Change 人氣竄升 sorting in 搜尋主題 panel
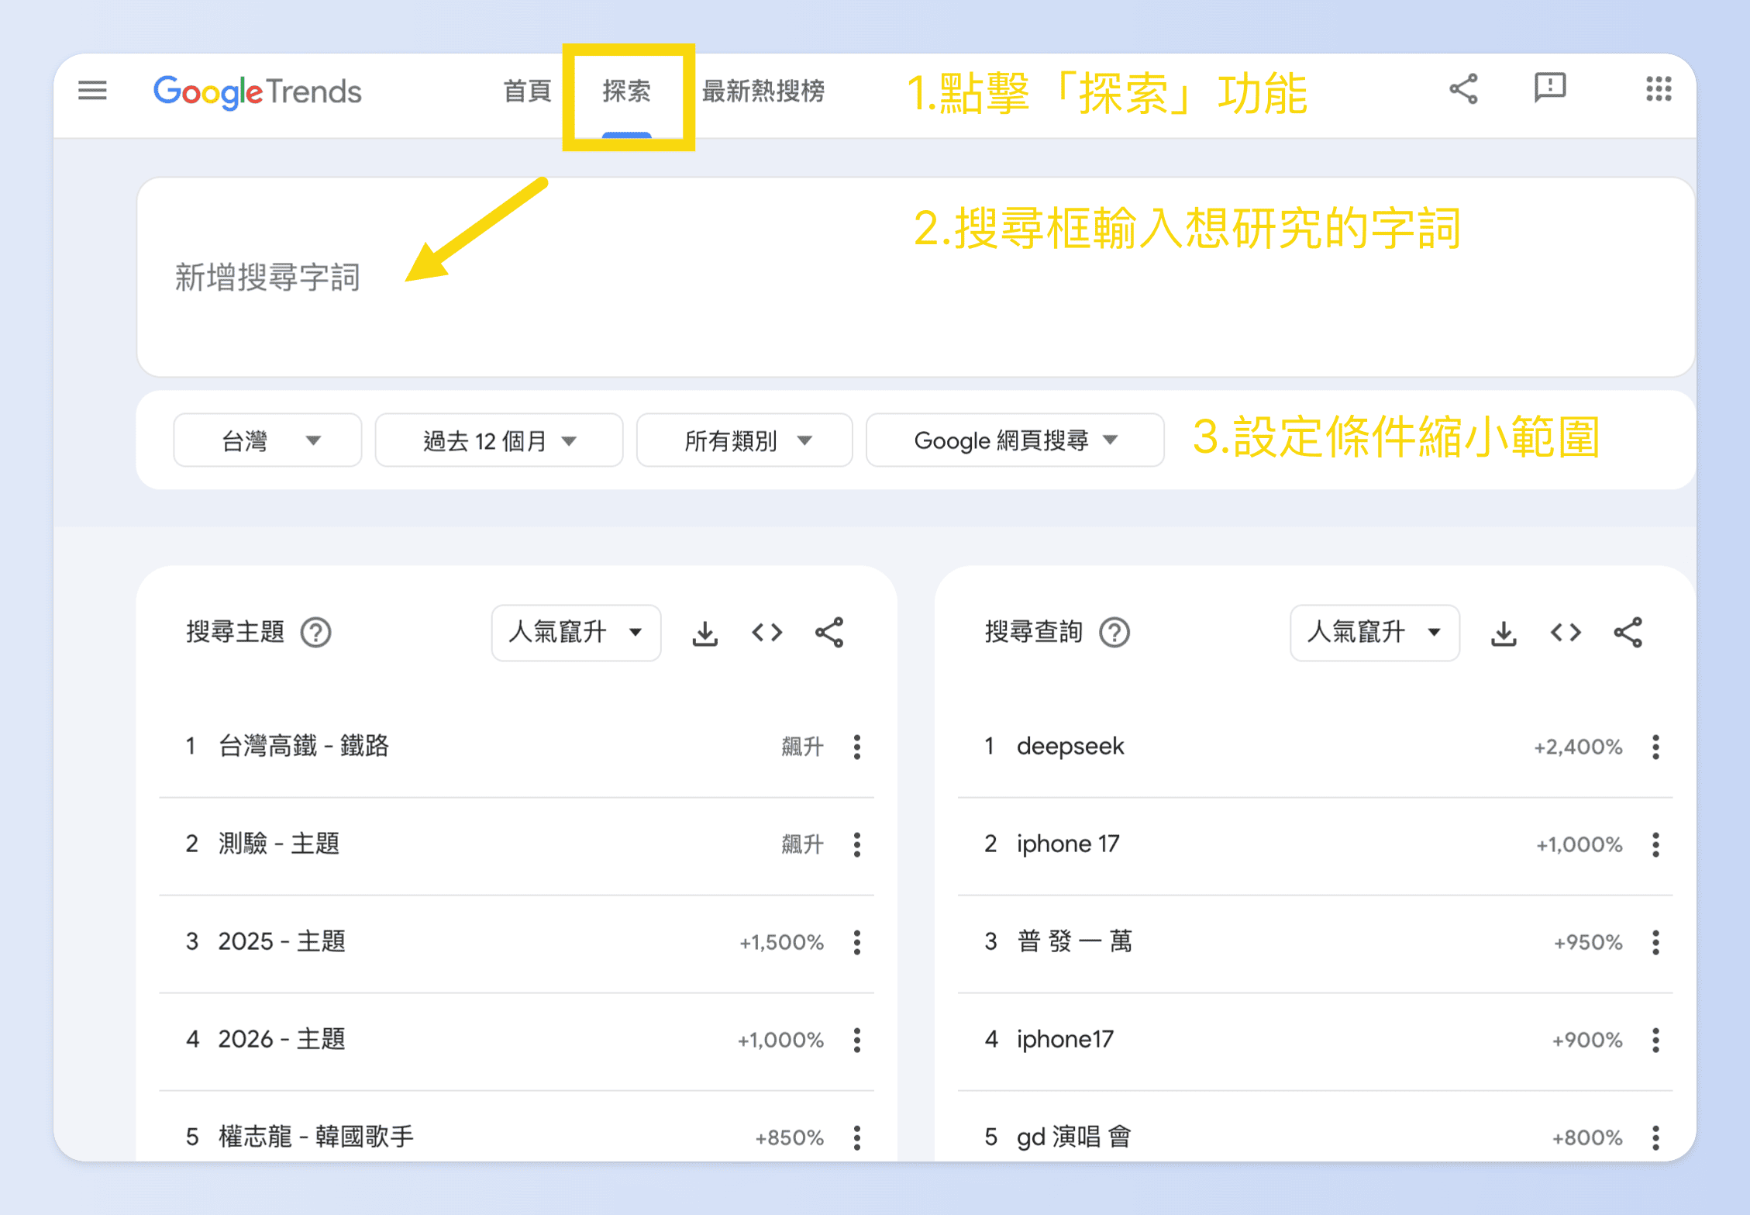Screen dimensions: 1750x1215 click(x=576, y=633)
